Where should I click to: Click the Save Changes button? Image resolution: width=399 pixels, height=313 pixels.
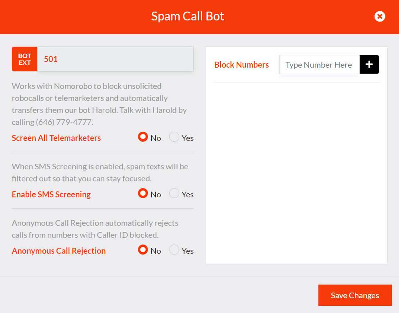(354, 295)
